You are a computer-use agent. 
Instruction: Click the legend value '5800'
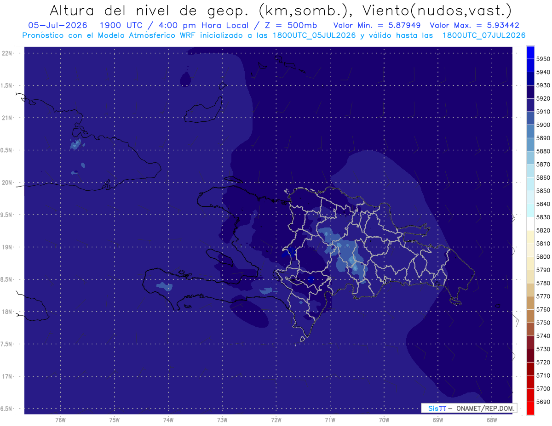(x=543, y=256)
